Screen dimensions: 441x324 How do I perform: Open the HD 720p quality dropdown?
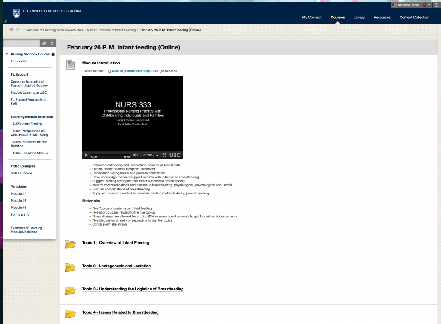[150, 155]
